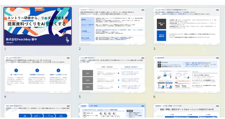225x119 pixels.
Task: Select the PeachBoy title slide thumbnail
Action: 38,26
